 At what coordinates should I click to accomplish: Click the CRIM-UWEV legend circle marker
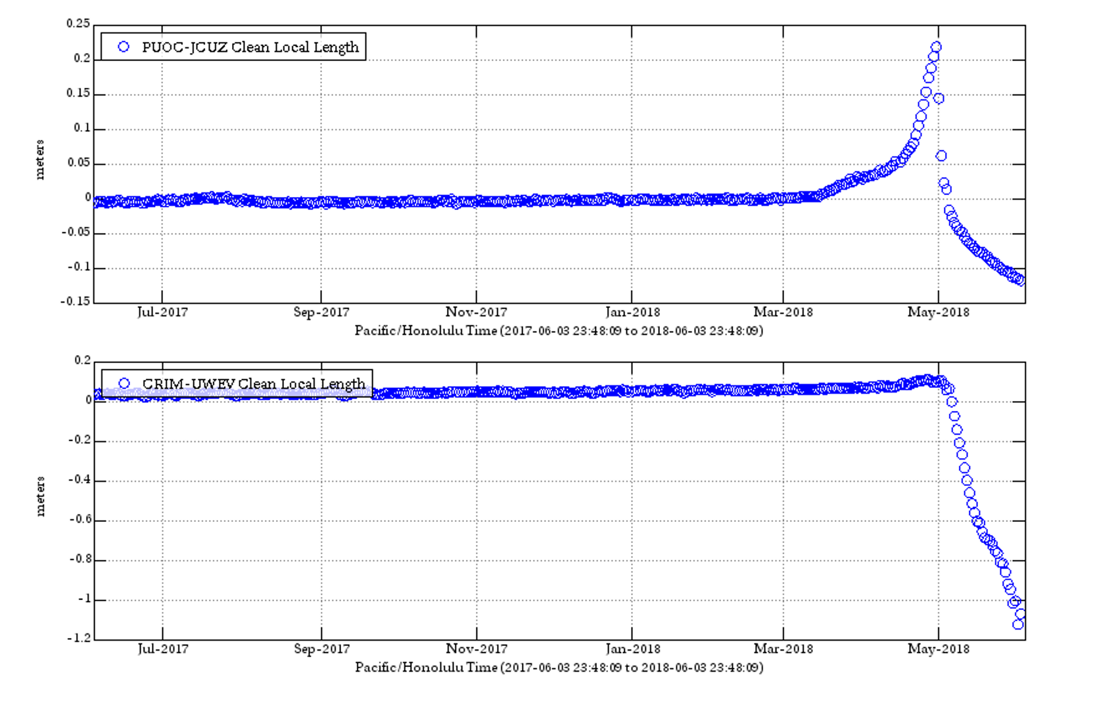click(124, 383)
